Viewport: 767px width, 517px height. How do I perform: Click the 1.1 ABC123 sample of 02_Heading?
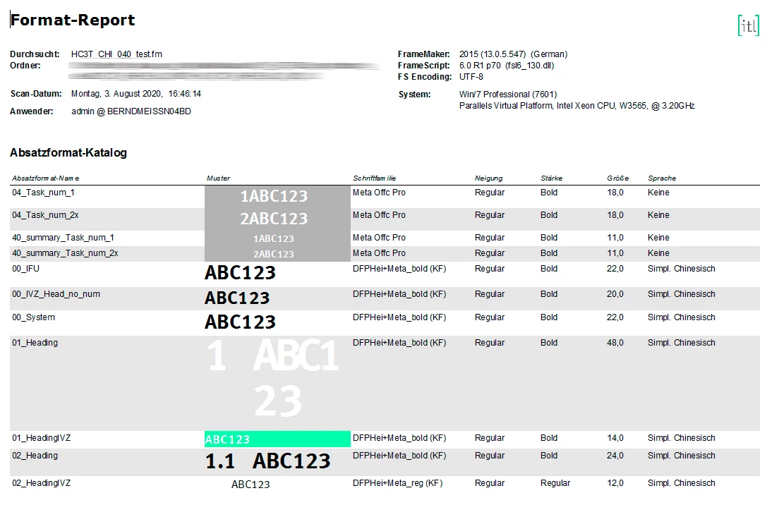[267, 461]
